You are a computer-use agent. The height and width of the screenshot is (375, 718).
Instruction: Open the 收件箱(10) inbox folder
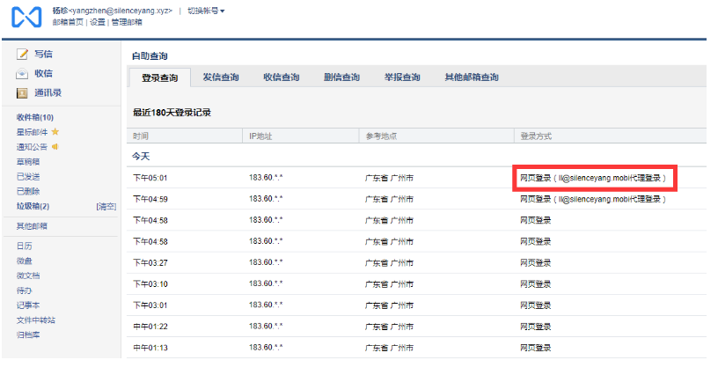click(x=35, y=117)
